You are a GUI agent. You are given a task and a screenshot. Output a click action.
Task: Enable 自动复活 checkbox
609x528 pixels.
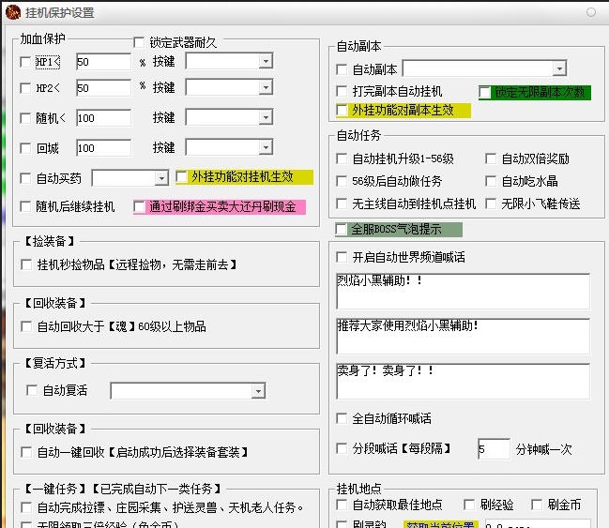(33, 391)
